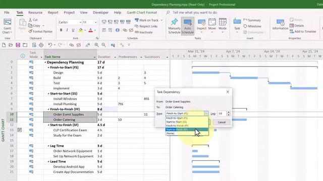Viewport: 323px width, 181px height.
Task: Insert a Milestone
Action: tap(252, 26)
